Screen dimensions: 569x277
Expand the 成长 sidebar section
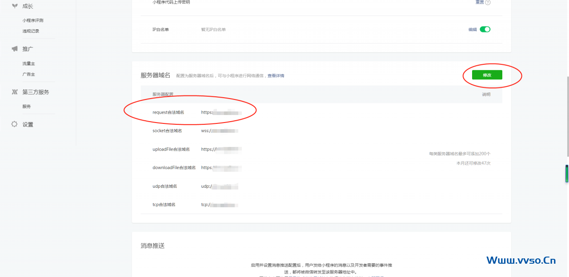(28, 6)
